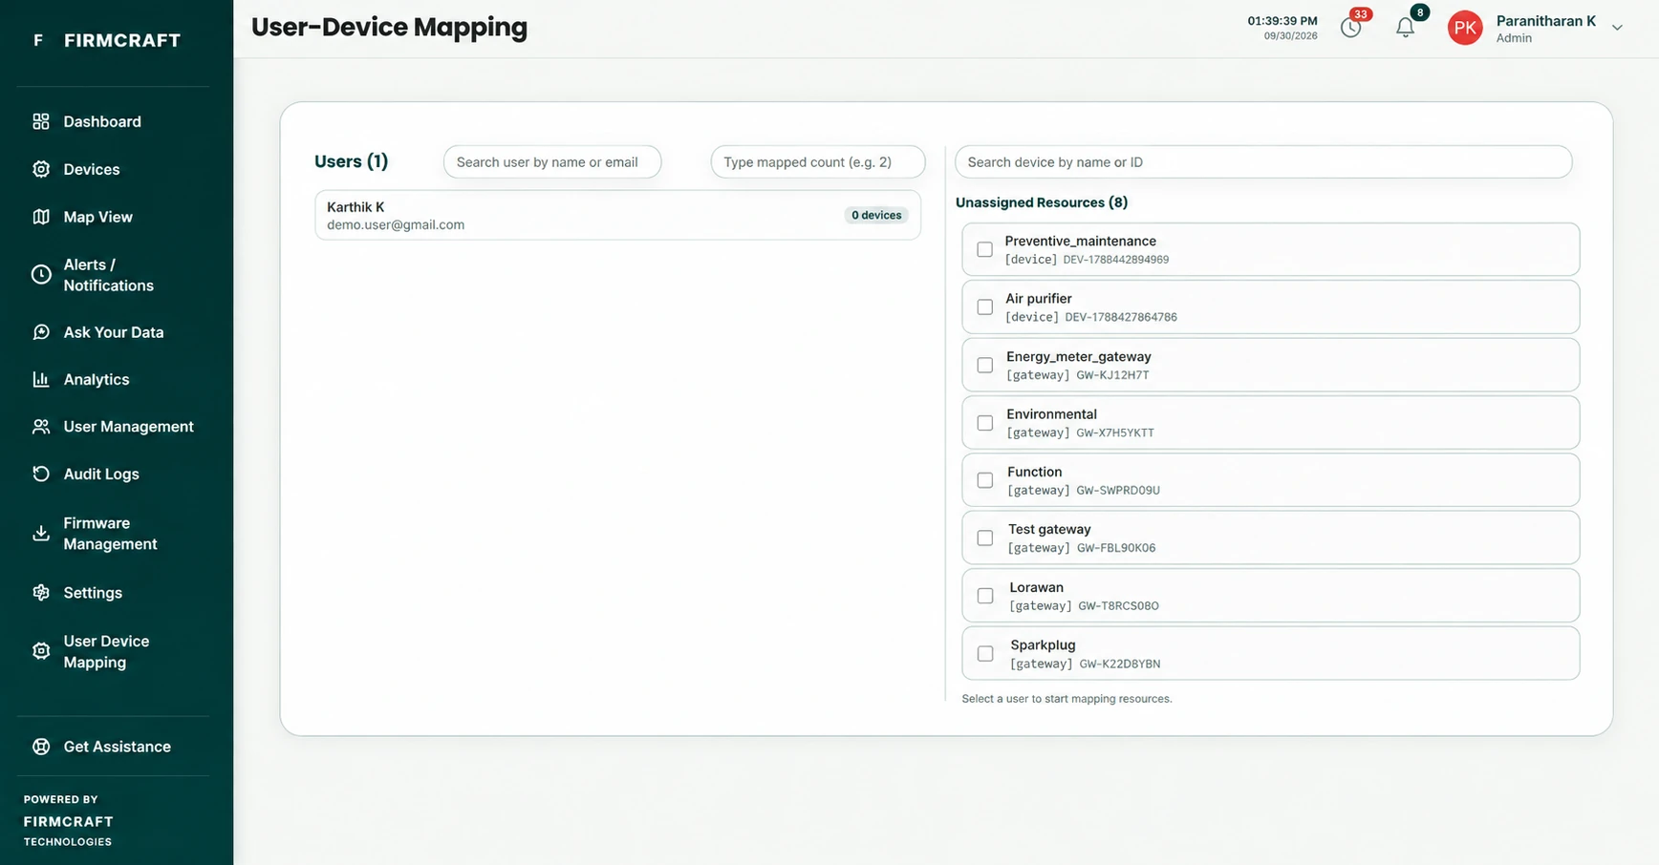Viewport: 1659px width, 865px height.
Task: Check the Sparkplug gateway checkbox
Action: point(985,654)
